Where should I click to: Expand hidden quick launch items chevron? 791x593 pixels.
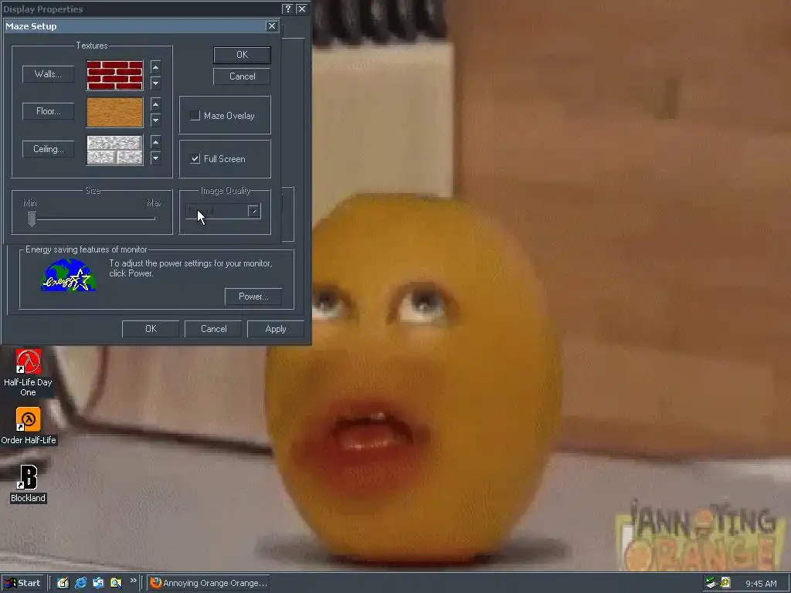[133, 581]
